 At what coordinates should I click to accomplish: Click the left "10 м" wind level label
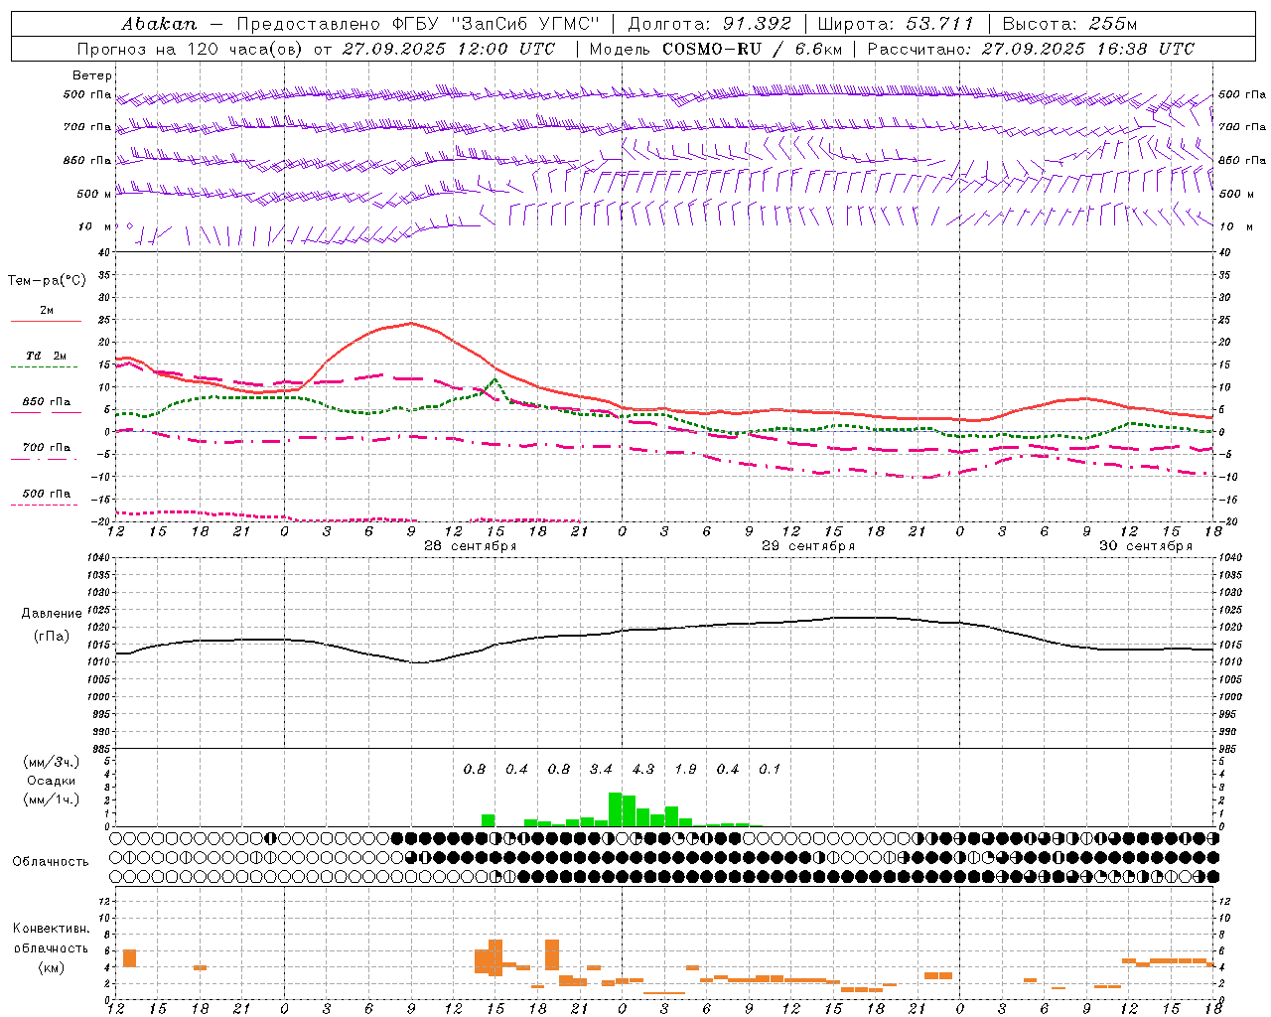(x=95, y=226)
